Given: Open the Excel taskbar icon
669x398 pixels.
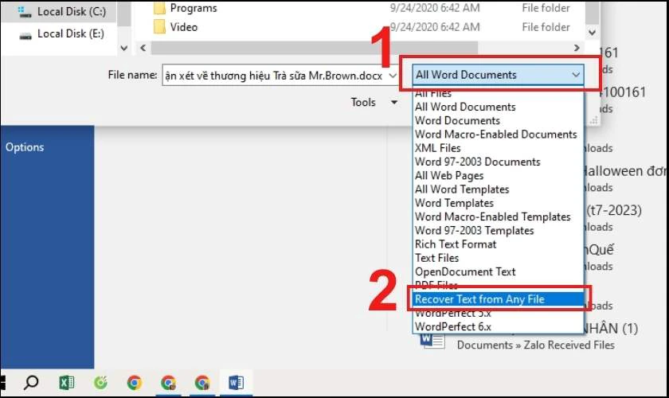Looking at the screenshot, I should tap(67, 382).
